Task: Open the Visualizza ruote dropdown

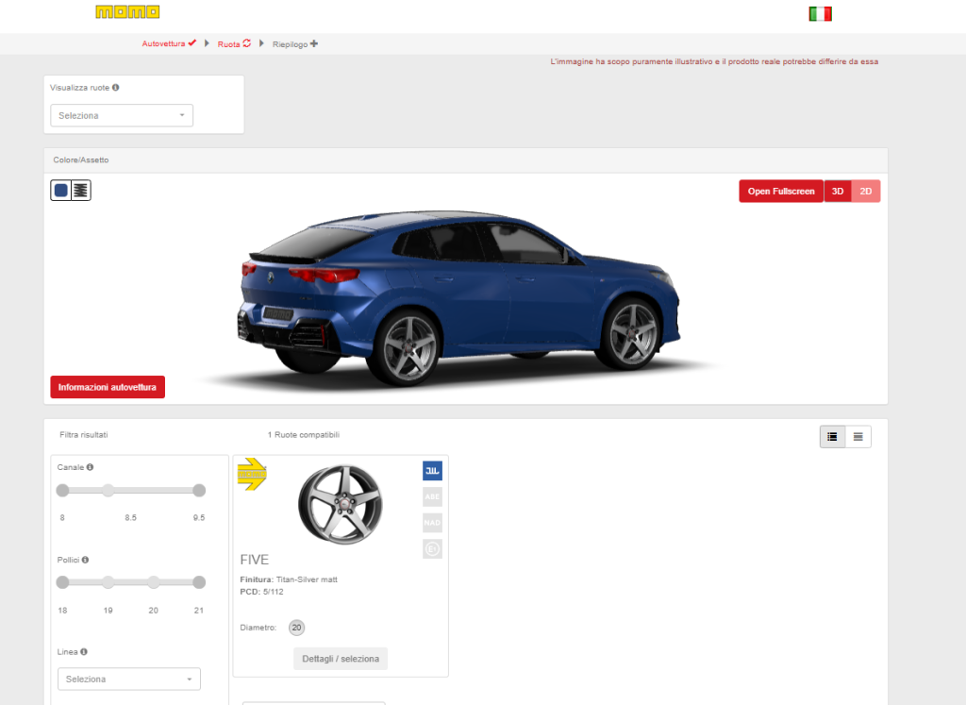Action: coord(121,115)
